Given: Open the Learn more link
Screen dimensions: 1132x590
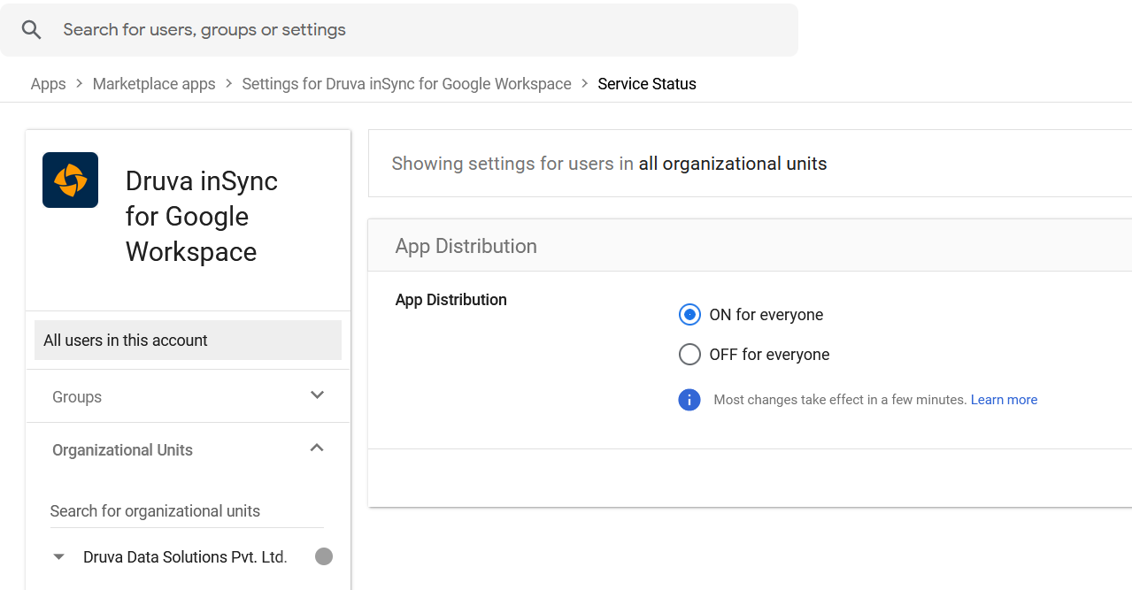Looking at the screenshot, I should coord(1004,400).
